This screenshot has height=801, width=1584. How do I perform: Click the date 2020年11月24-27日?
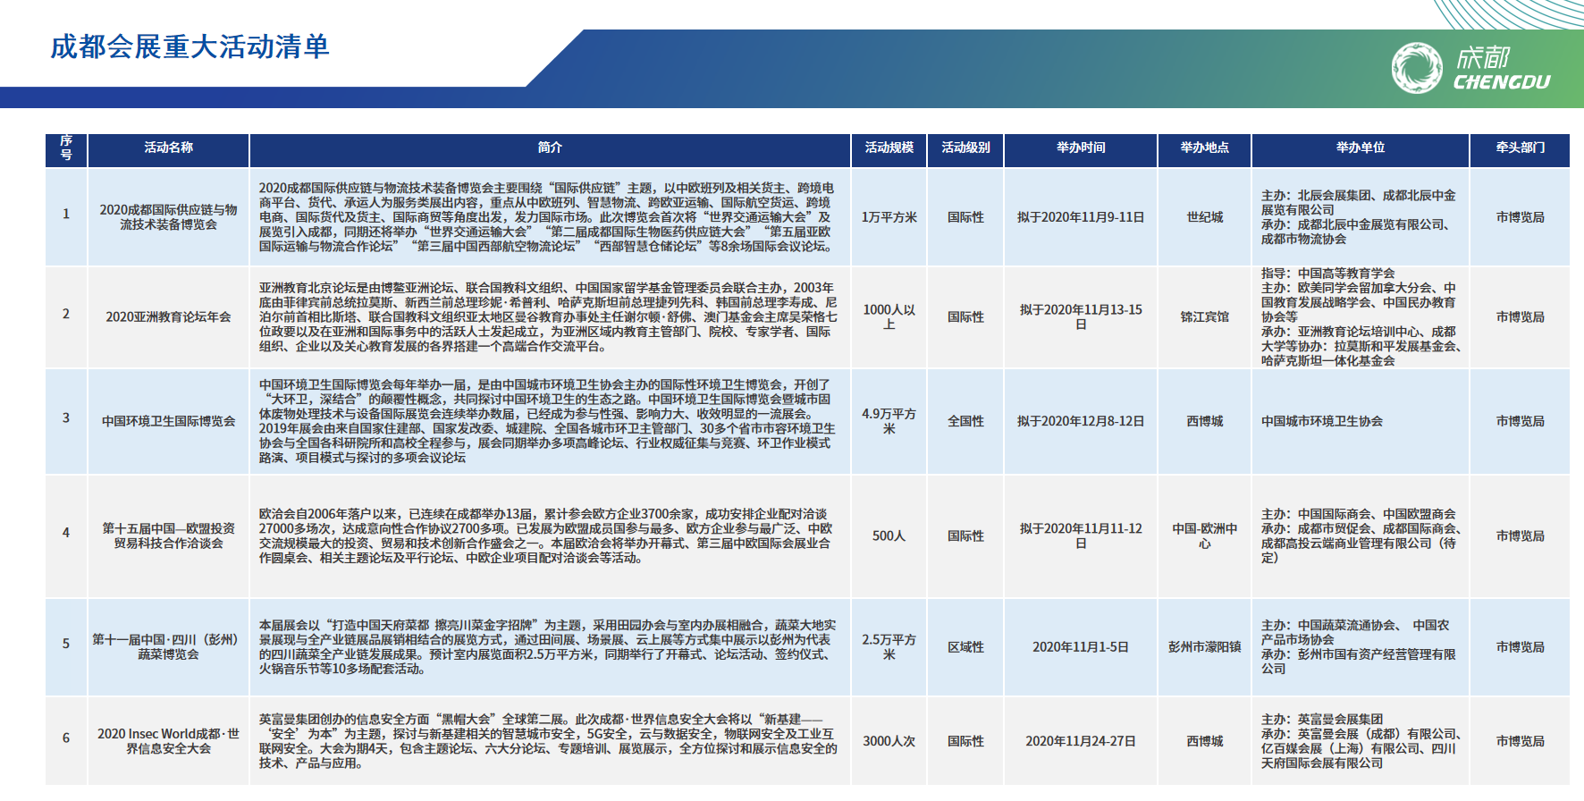click(x=1081, y=741)
